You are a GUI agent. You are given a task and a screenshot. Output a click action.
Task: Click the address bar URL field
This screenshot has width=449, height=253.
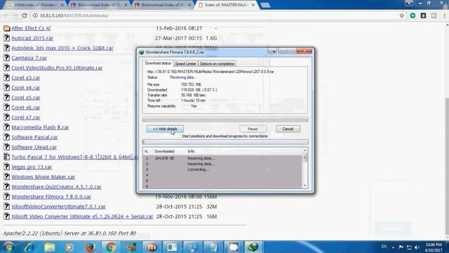point(215,15)
